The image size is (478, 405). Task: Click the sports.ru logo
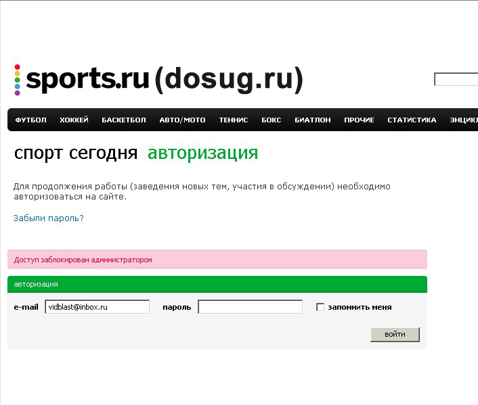[82, 79]
